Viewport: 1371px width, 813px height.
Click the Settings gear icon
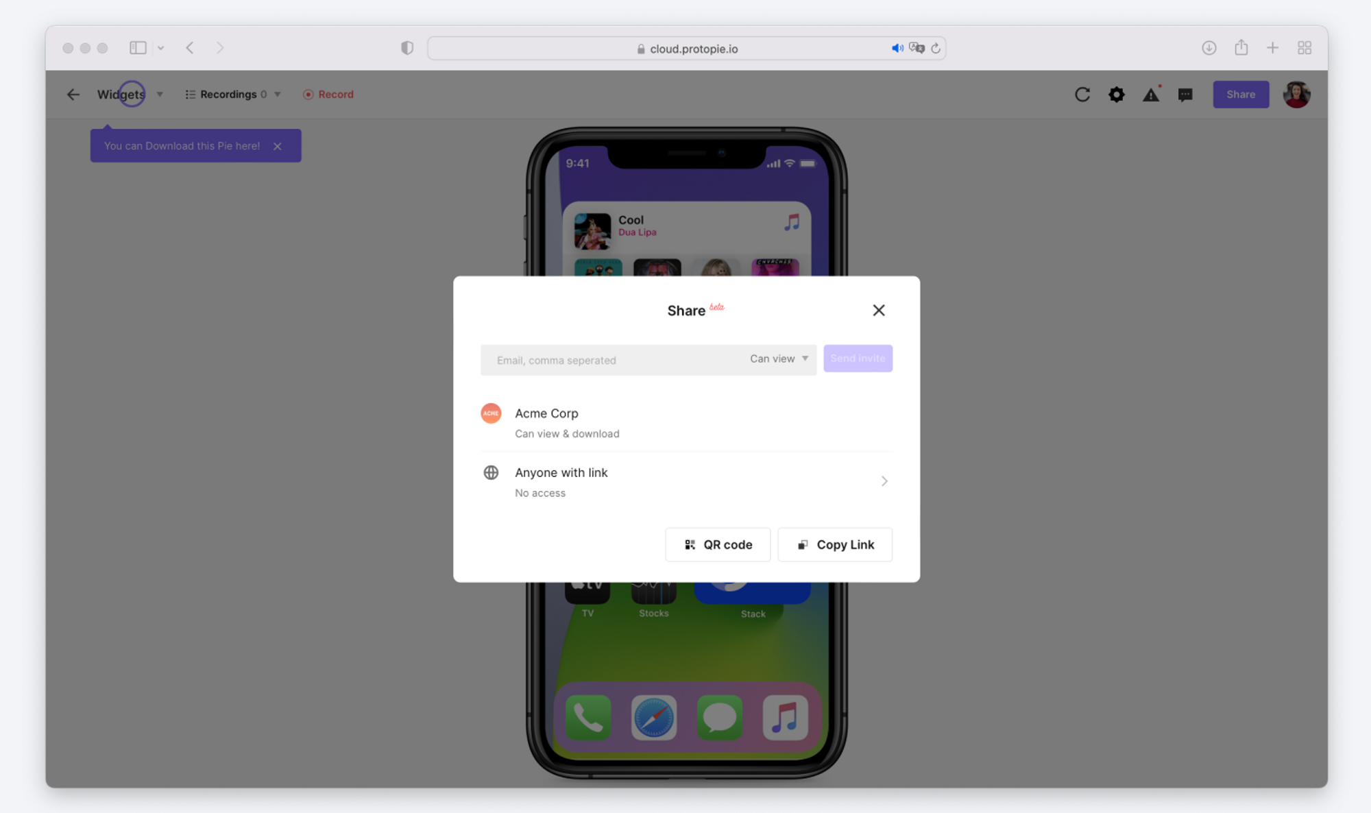1117,94
